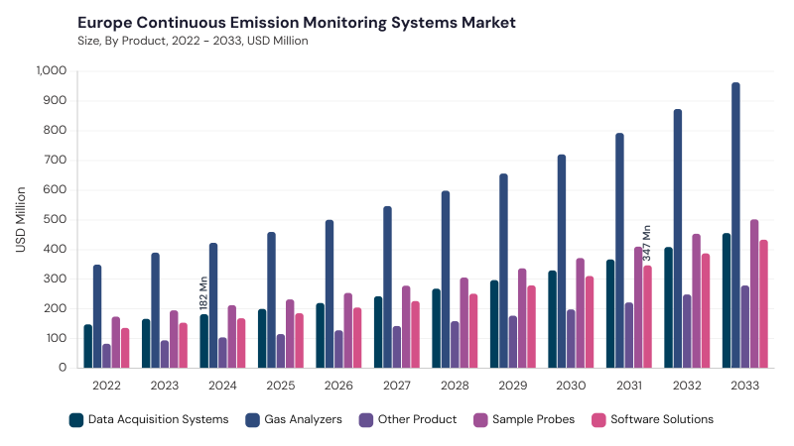This screenshot has height=446, width=794.
Task: Select the 'Data Acquisition Systems' legend label
Action: click(159, 419)
